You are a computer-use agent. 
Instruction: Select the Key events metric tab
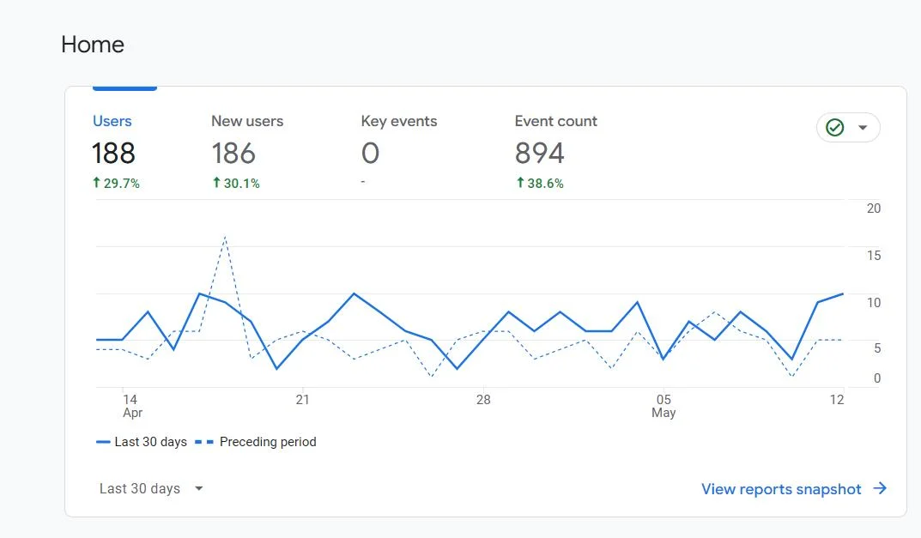tap(398, 121)
